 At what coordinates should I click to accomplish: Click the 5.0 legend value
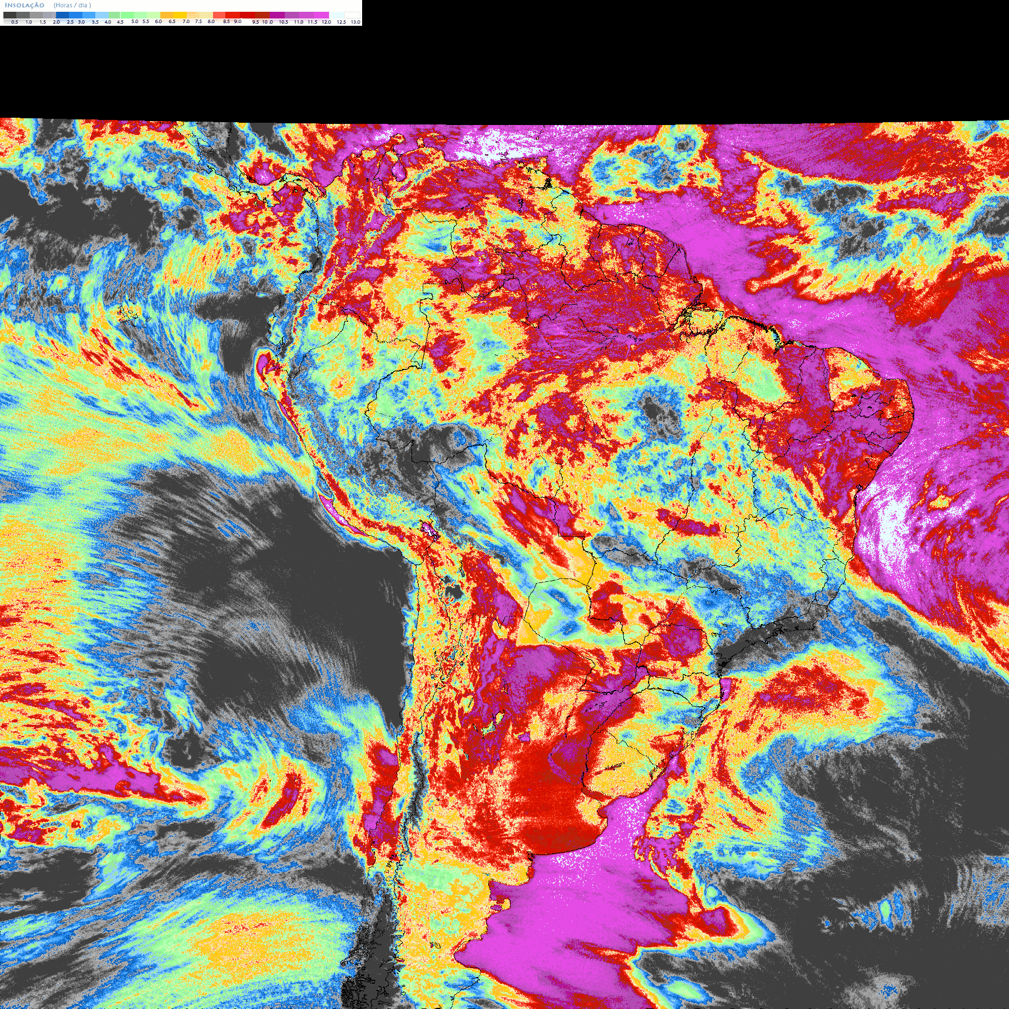(135, 21)
